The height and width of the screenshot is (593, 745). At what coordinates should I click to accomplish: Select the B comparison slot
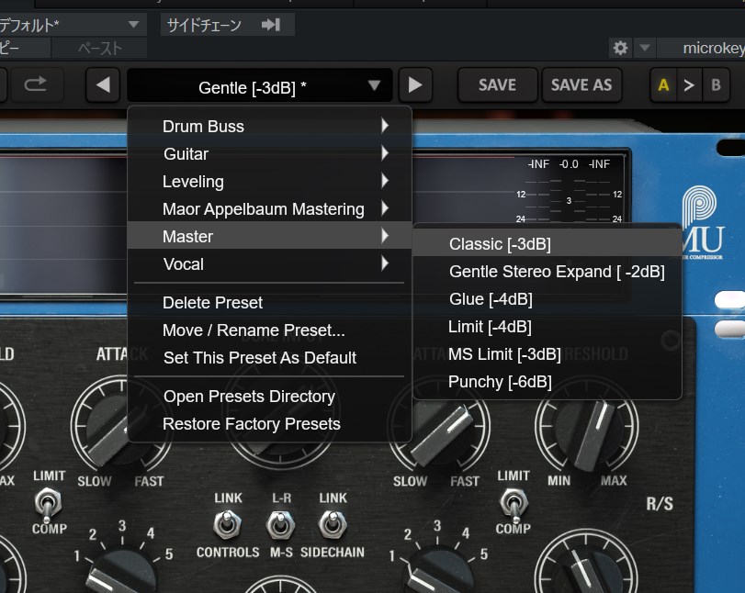[716, 85]
